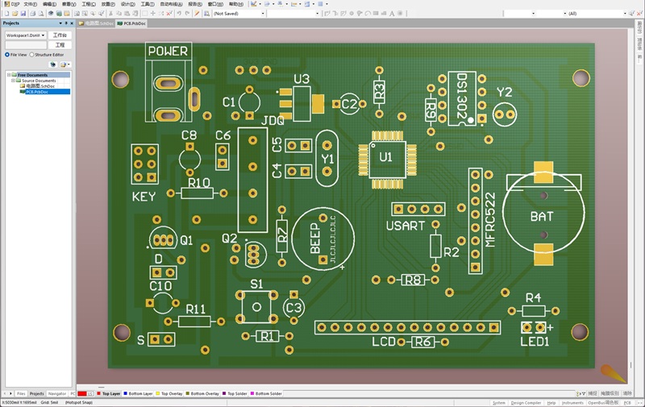Screen dimensions: 645x407
Task: Click the 清除 clear button
Action: click(627, 393)
